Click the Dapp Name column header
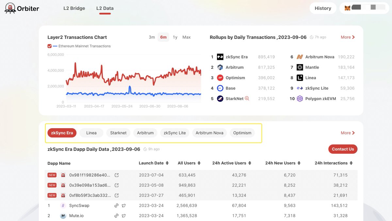The image size is (392, 221). tap(59, 163)
